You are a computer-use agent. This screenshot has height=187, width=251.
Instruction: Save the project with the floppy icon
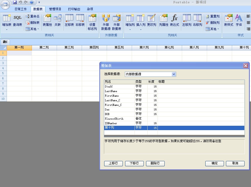[x=15, y=2]
